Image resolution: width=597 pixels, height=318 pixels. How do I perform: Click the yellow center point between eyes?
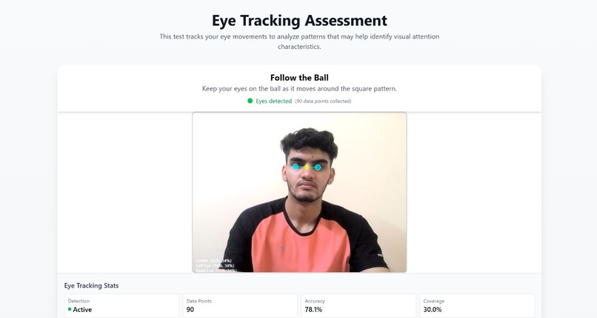[307, 167]
